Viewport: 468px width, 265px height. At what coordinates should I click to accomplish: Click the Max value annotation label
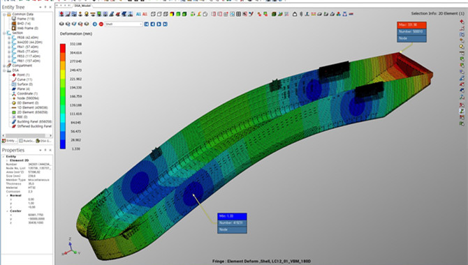411,24
